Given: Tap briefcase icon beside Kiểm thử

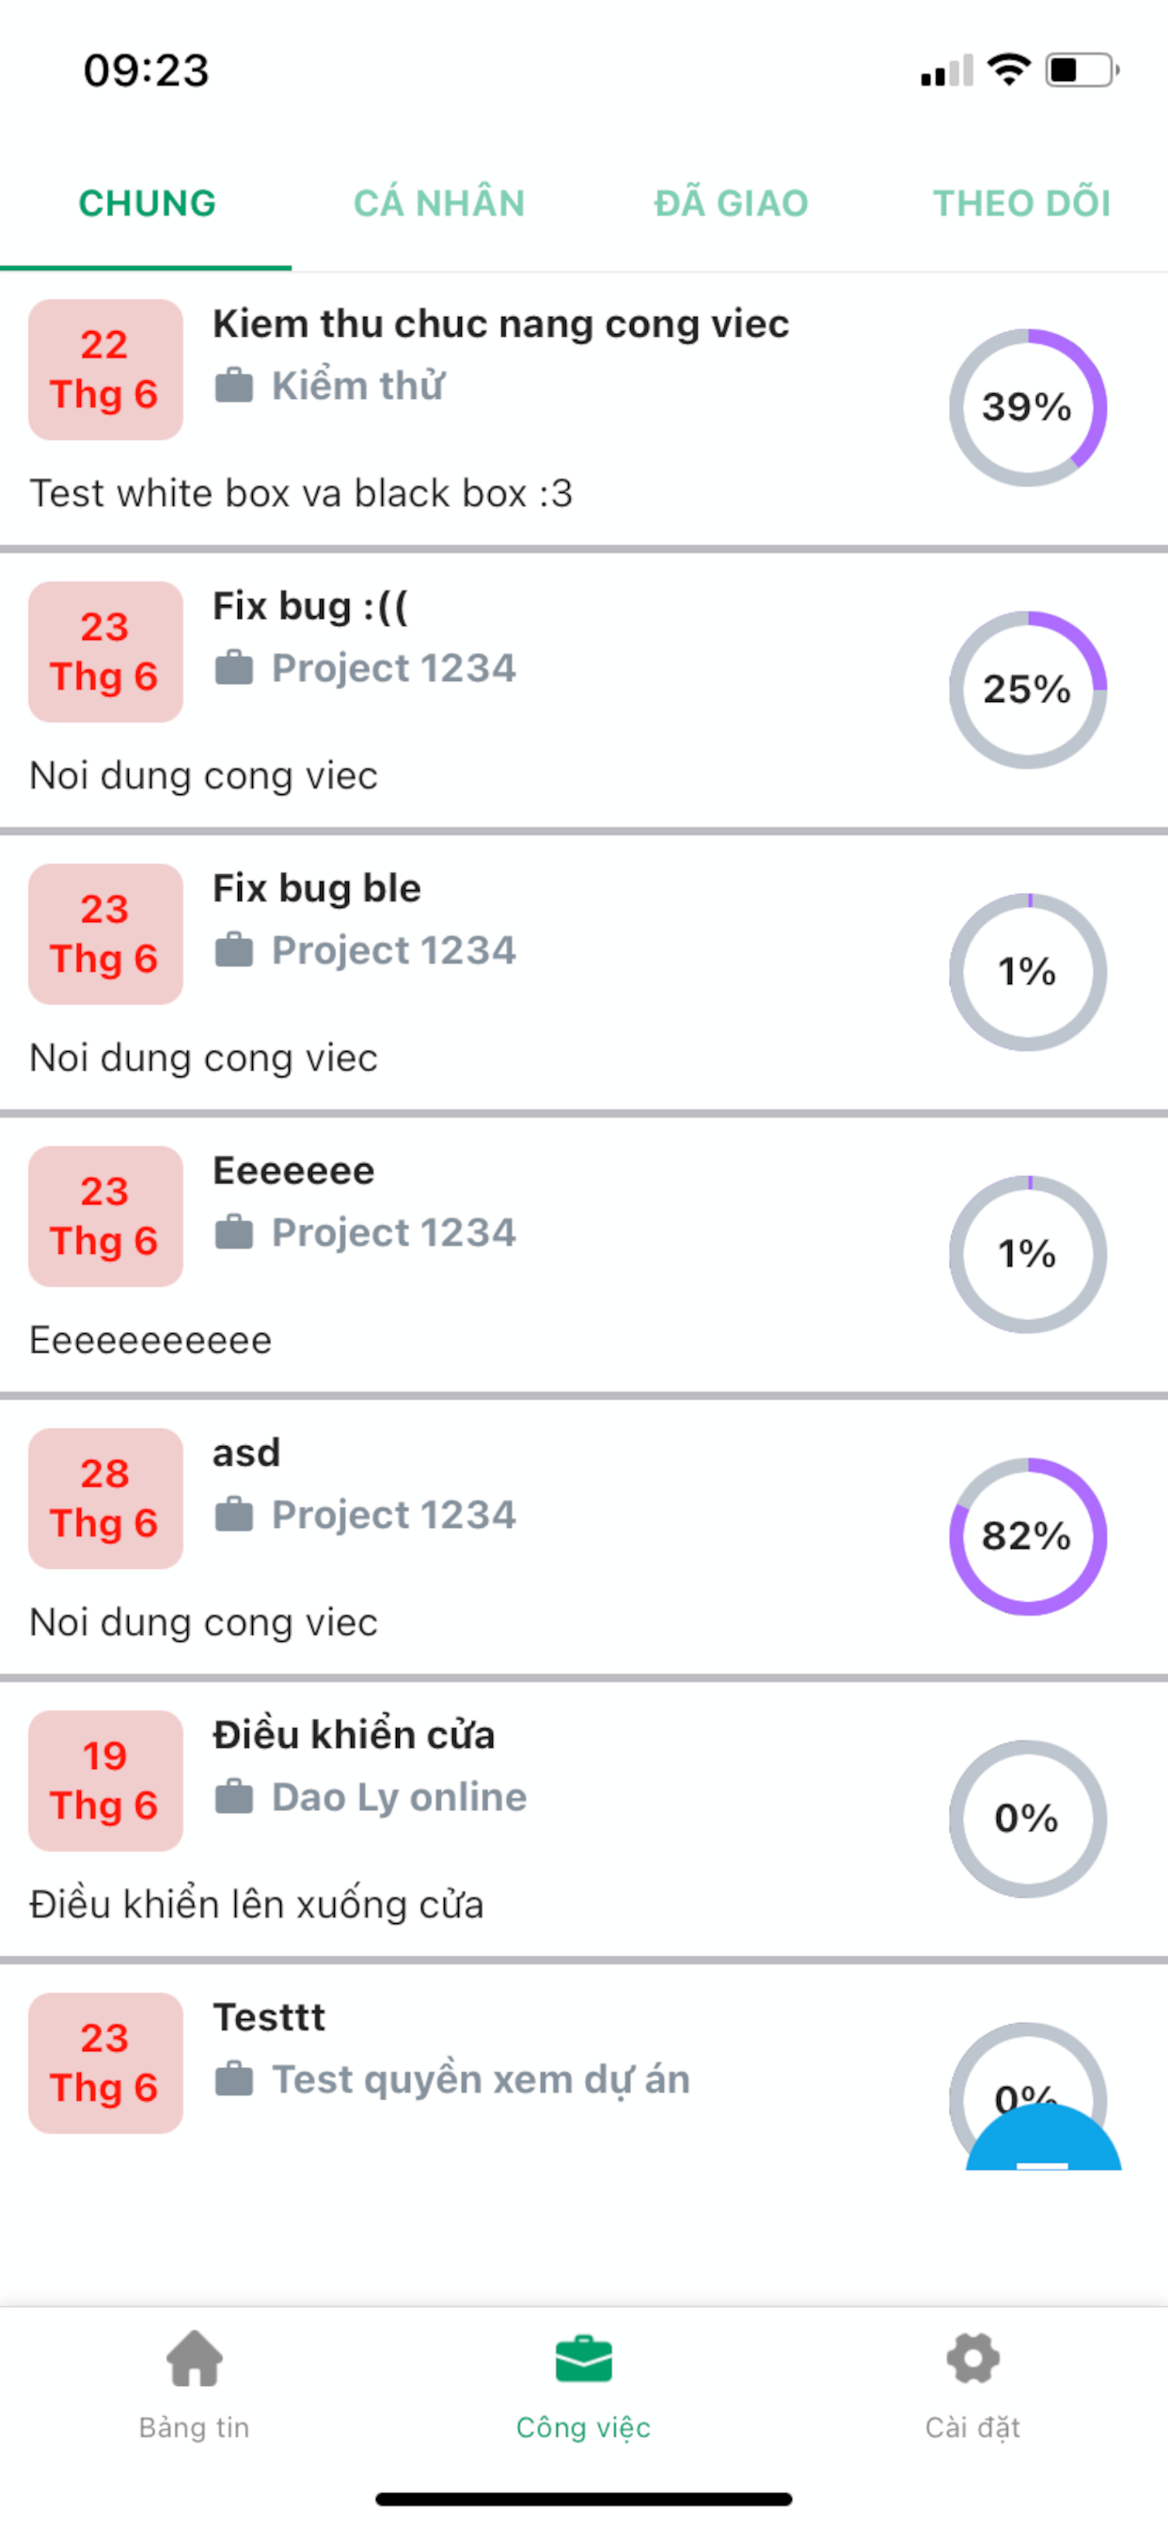Looking at the screenshot, I should point(233,385).
